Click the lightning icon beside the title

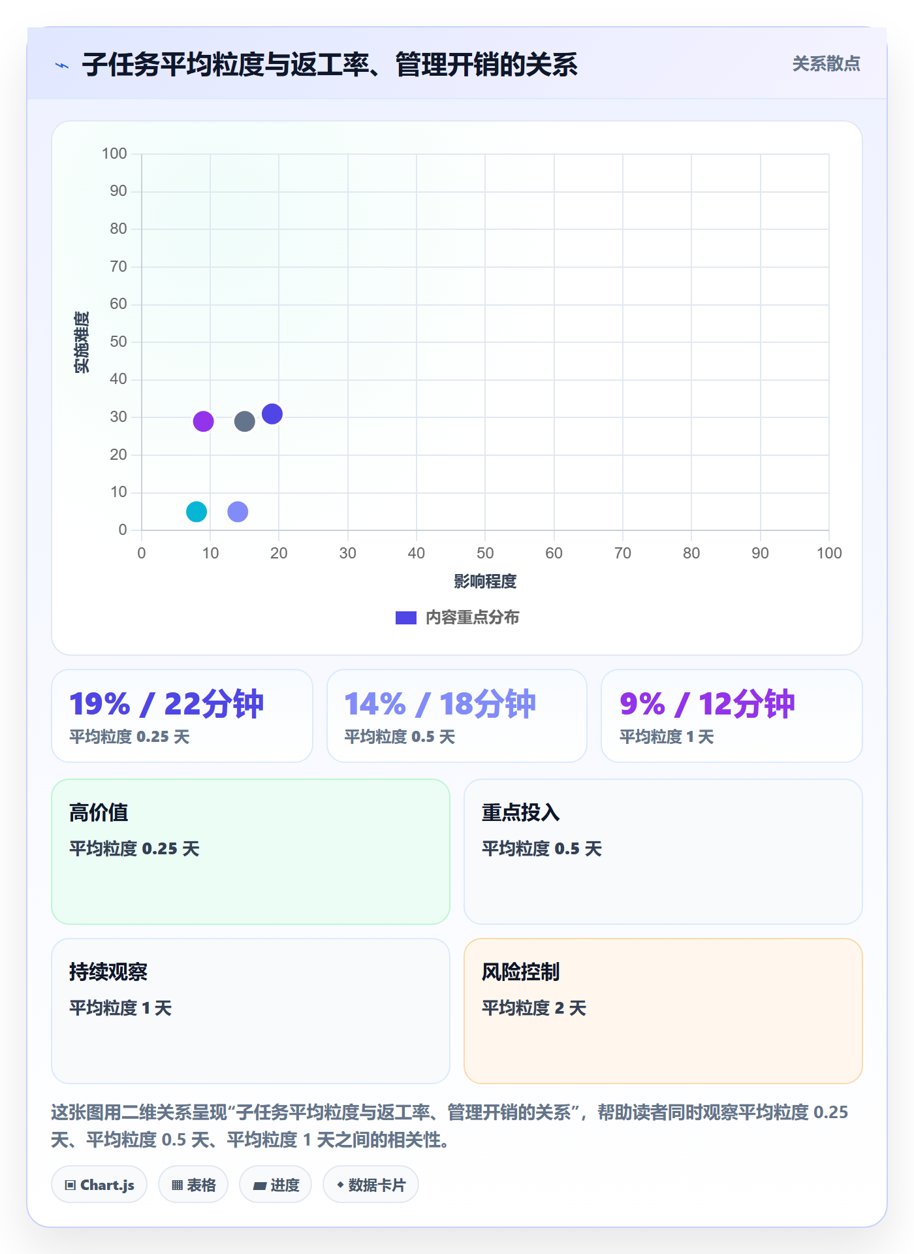[62, 65]
